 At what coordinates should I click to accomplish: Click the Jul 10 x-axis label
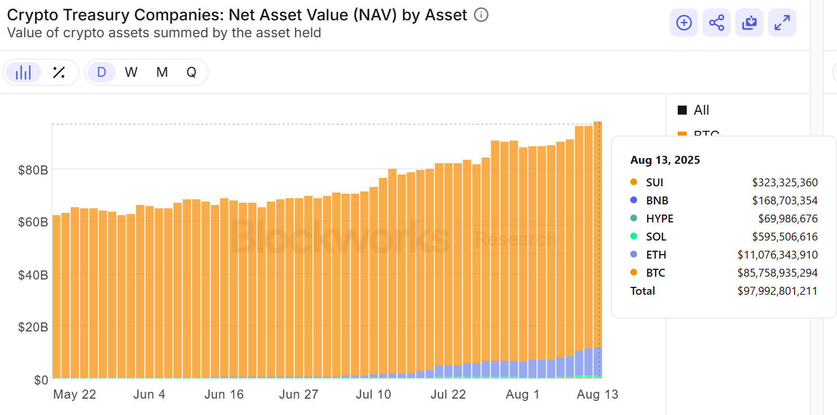point(373,395)
